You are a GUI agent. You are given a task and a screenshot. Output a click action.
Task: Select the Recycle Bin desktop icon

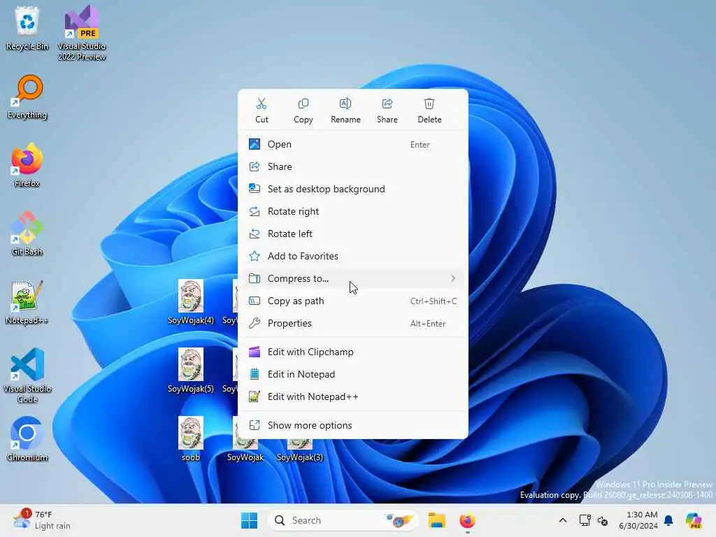click(x=27, y=29)
